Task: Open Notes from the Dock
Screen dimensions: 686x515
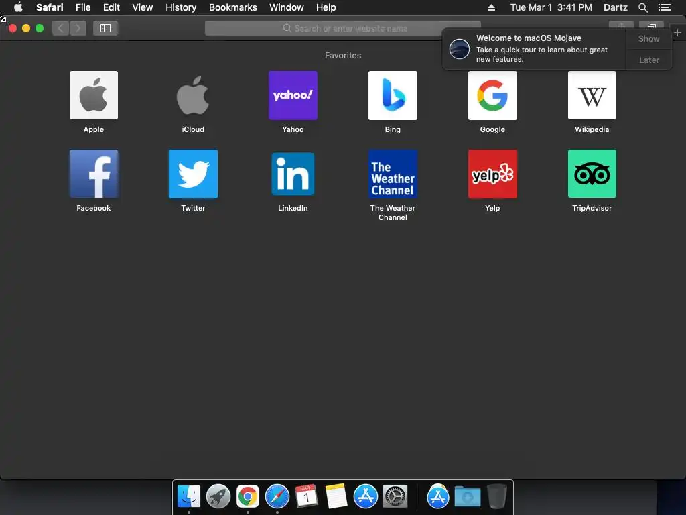Action: (336, 496)
